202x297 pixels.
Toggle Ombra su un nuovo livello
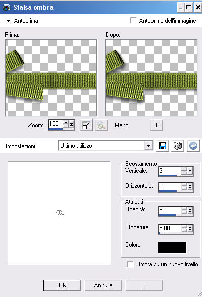click(130, 264)
